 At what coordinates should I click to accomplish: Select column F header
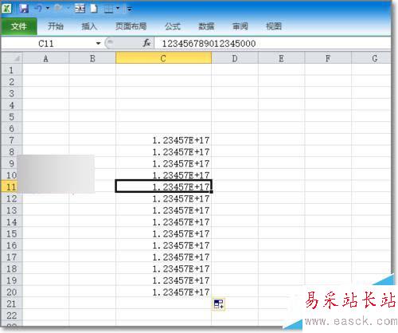328,58
